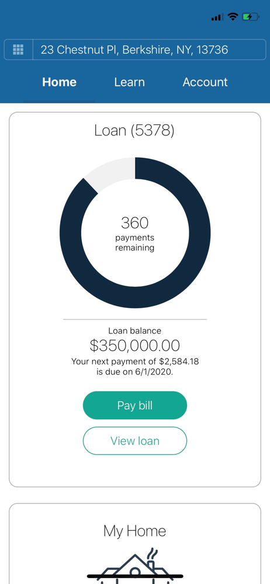Open the Learn tab
This screenshot has width=270, height=584.
tap(129, 82)
